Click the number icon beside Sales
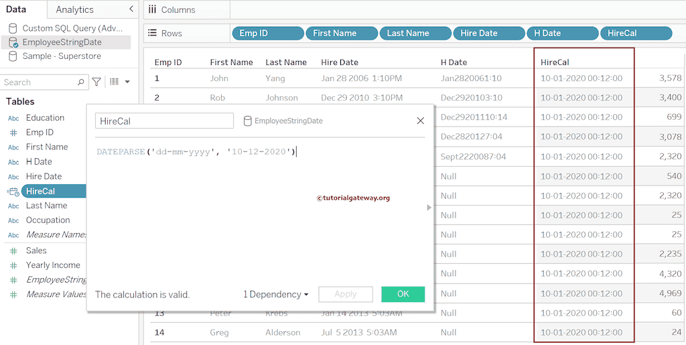Viewport: 686px width, 345px height. tap(13, 251)
